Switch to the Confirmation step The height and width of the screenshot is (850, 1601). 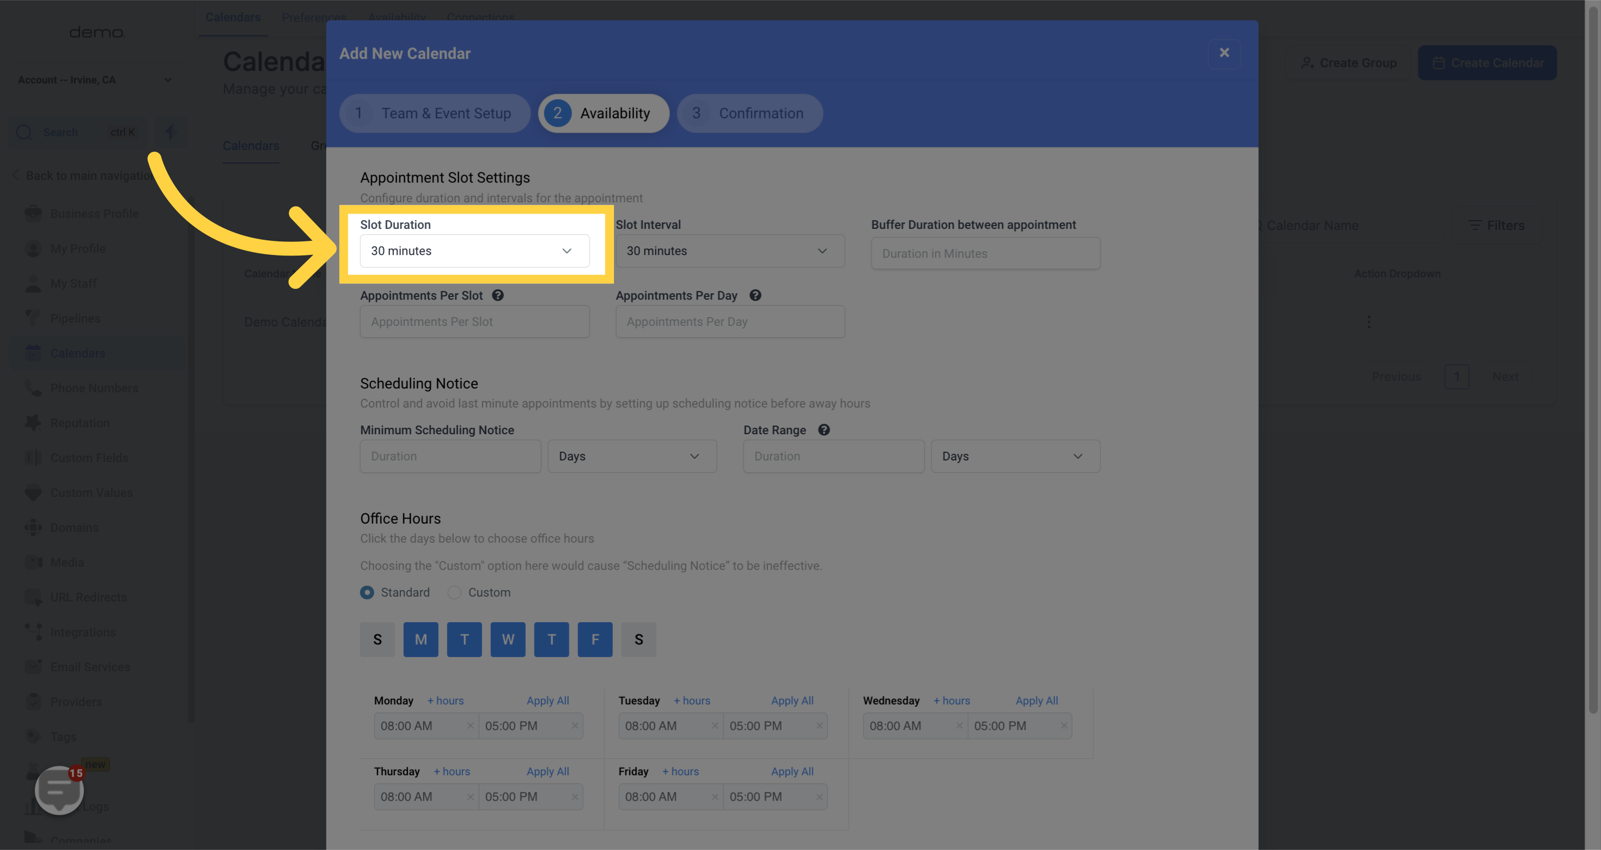[750, 113]
